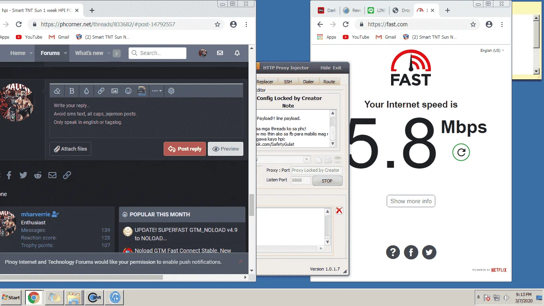Open Chrome profile icon in phcorner window
Screen dimensions: 544x306
[x=233, y=24]
